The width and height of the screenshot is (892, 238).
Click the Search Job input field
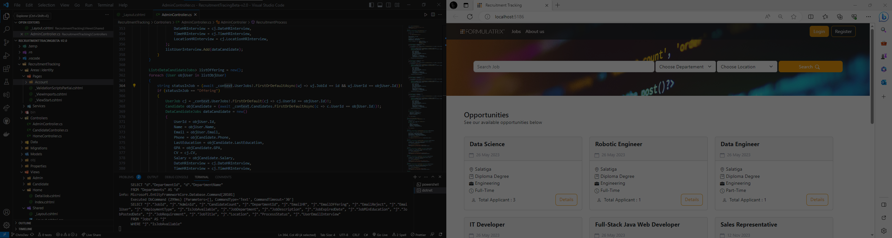[563, 67]
